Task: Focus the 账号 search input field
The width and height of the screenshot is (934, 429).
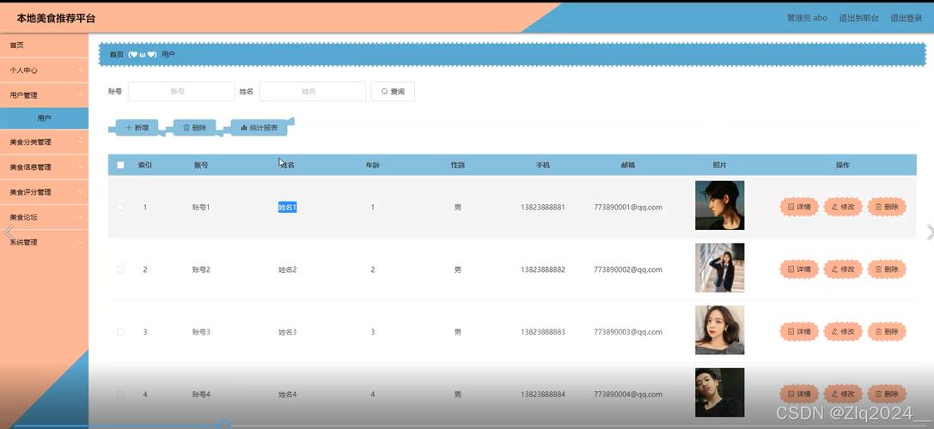Action: [181, 91]
